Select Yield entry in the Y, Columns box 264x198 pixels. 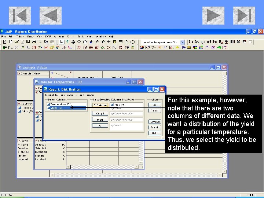118,105
